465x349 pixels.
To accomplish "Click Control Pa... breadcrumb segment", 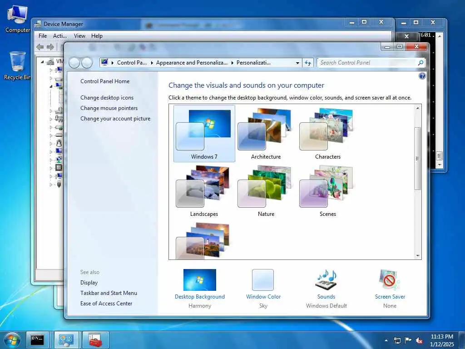I will (132, 63).
